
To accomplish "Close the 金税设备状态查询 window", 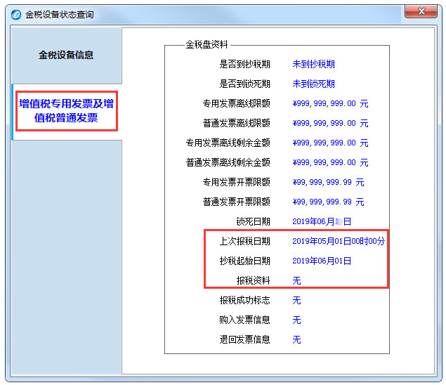I will click(x=421, y=11).
